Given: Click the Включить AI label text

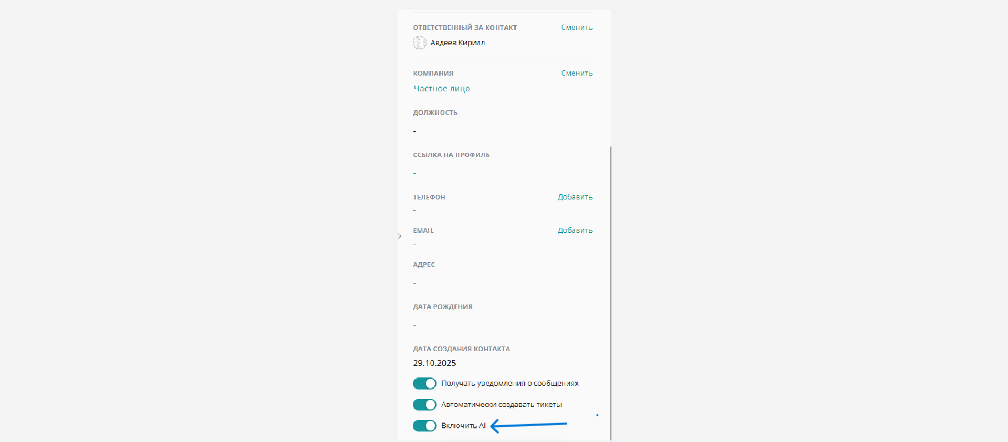Looking at the screenshot, I should click(x=463, y=426).
